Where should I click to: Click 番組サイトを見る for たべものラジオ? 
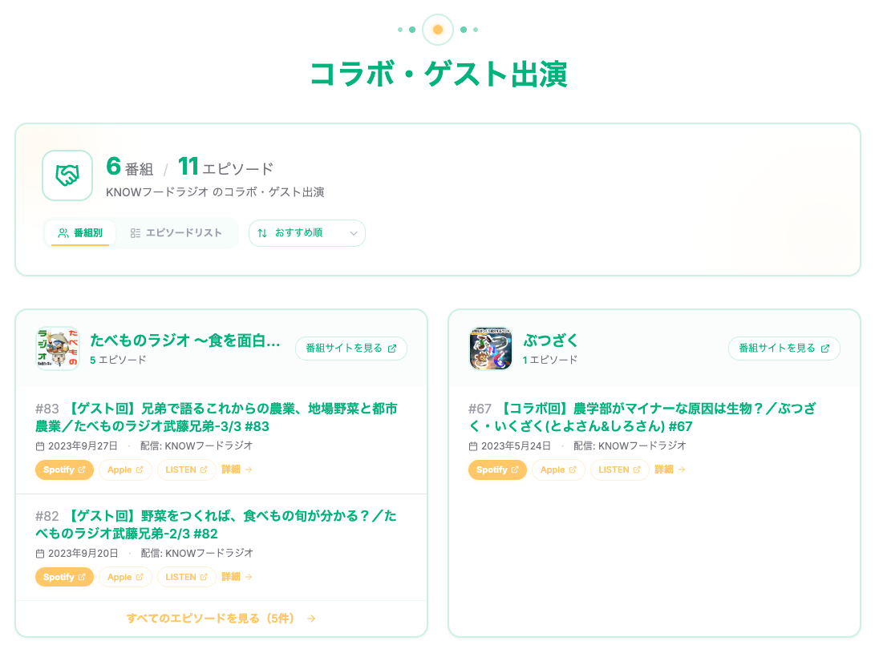pos(350,349)
